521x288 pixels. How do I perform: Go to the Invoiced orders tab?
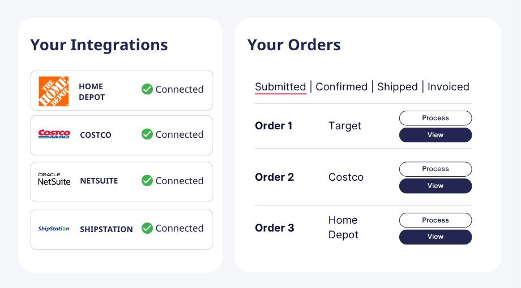pos(448,87)
